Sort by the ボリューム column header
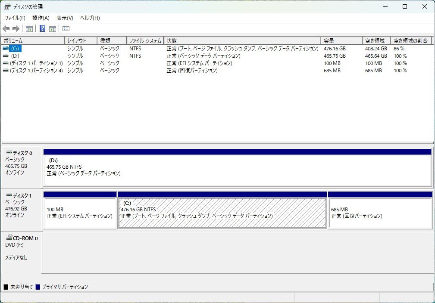 33,41
